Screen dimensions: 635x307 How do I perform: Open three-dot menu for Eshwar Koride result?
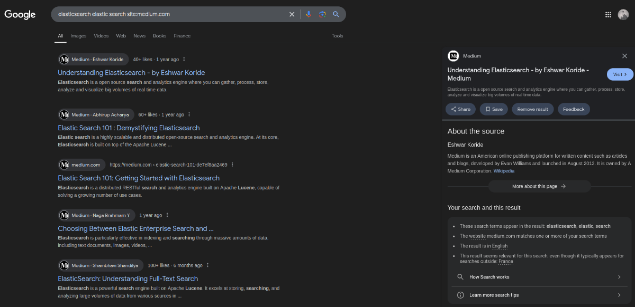click(184, 60)
